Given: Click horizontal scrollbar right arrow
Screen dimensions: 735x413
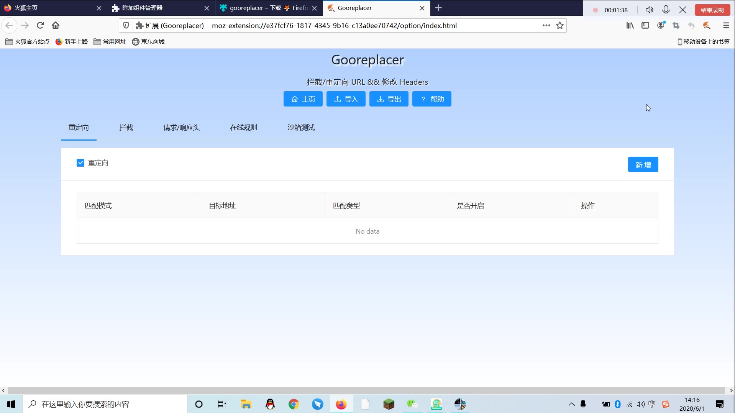Looking at the screenshot, I should click(731, 390).
